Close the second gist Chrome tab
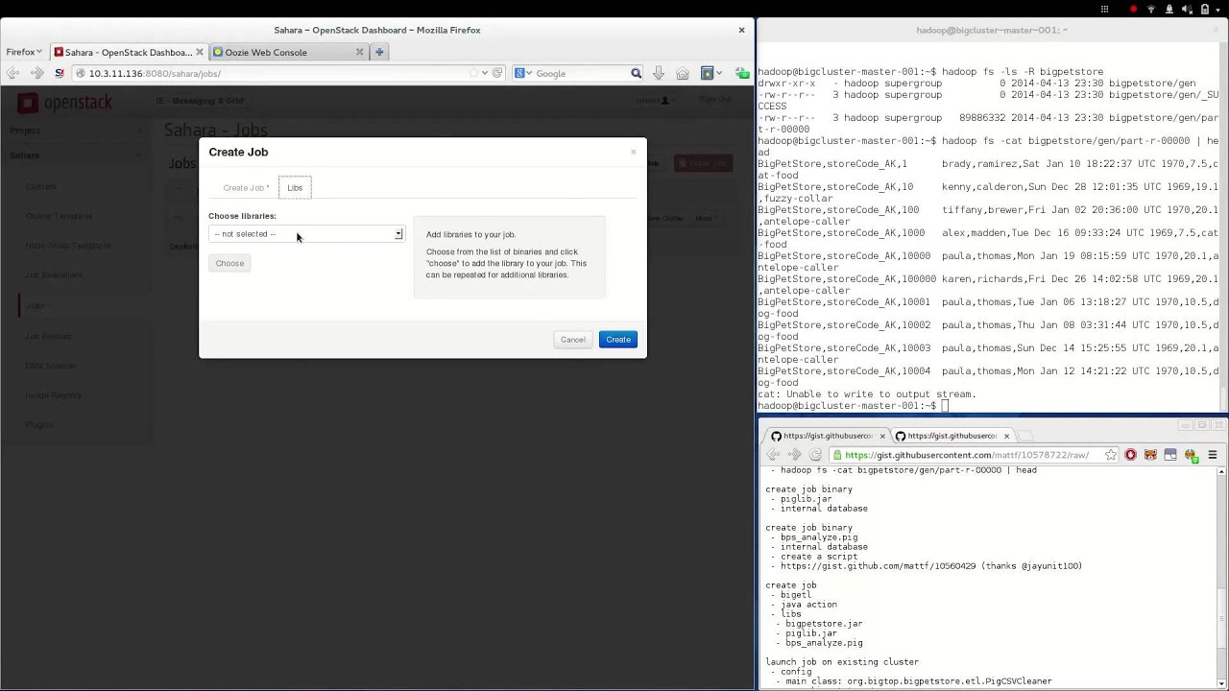 1006,436
